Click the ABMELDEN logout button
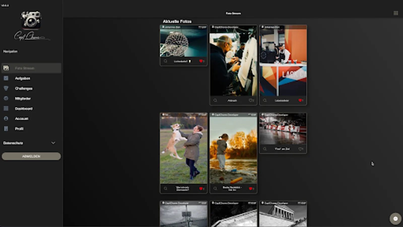 [x=31, y=156]
